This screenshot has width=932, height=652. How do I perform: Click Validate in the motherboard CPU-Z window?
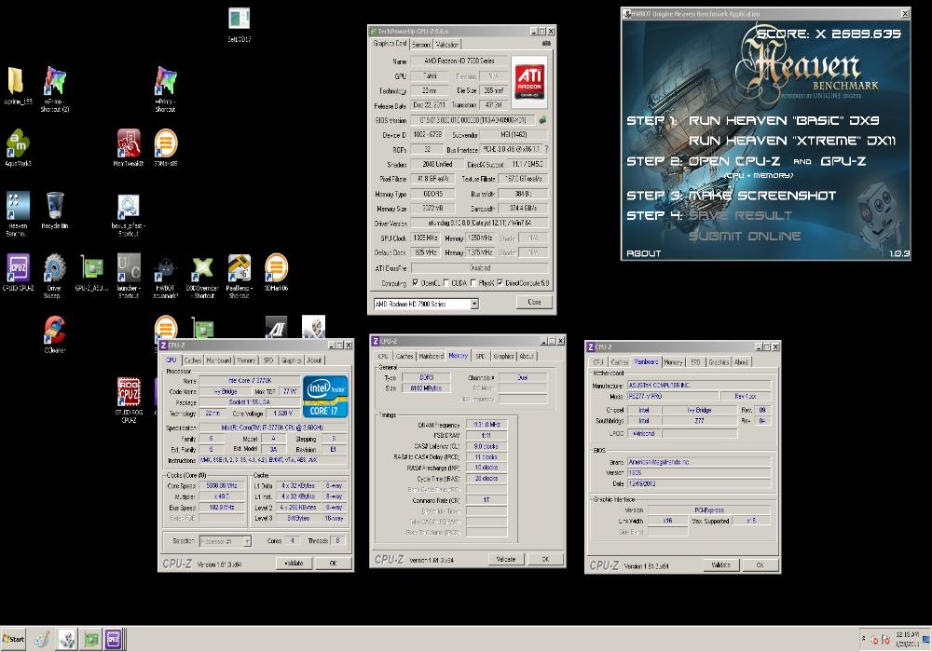click(721, 565)
